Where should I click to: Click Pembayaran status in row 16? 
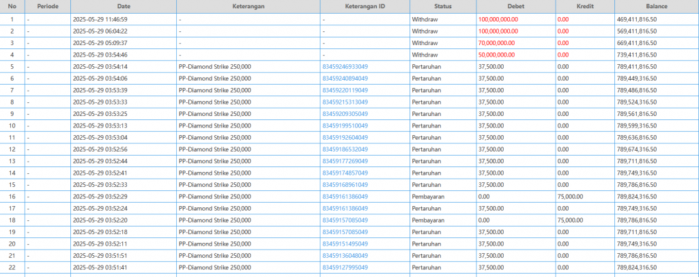tap(429, 196)
